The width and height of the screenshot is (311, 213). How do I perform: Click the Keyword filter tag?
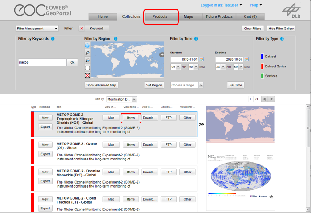pos(97,29)
